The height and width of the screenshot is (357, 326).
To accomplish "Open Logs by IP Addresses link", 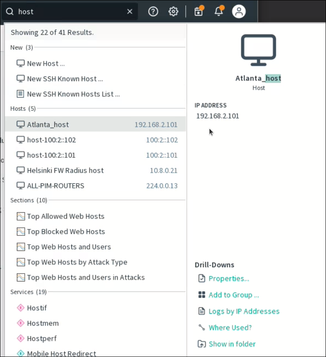I will (244, 312).
